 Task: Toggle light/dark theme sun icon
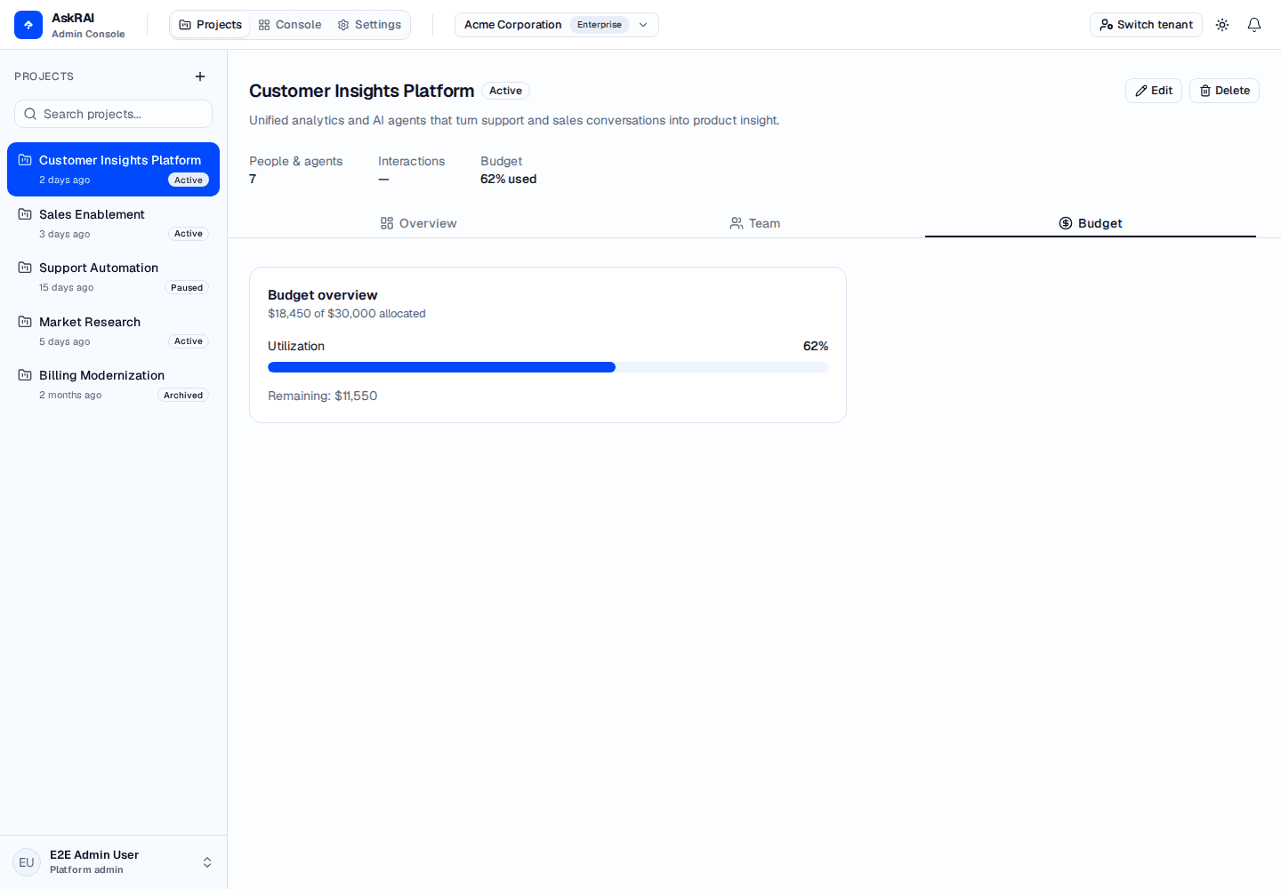click(x=1222, y=25)
